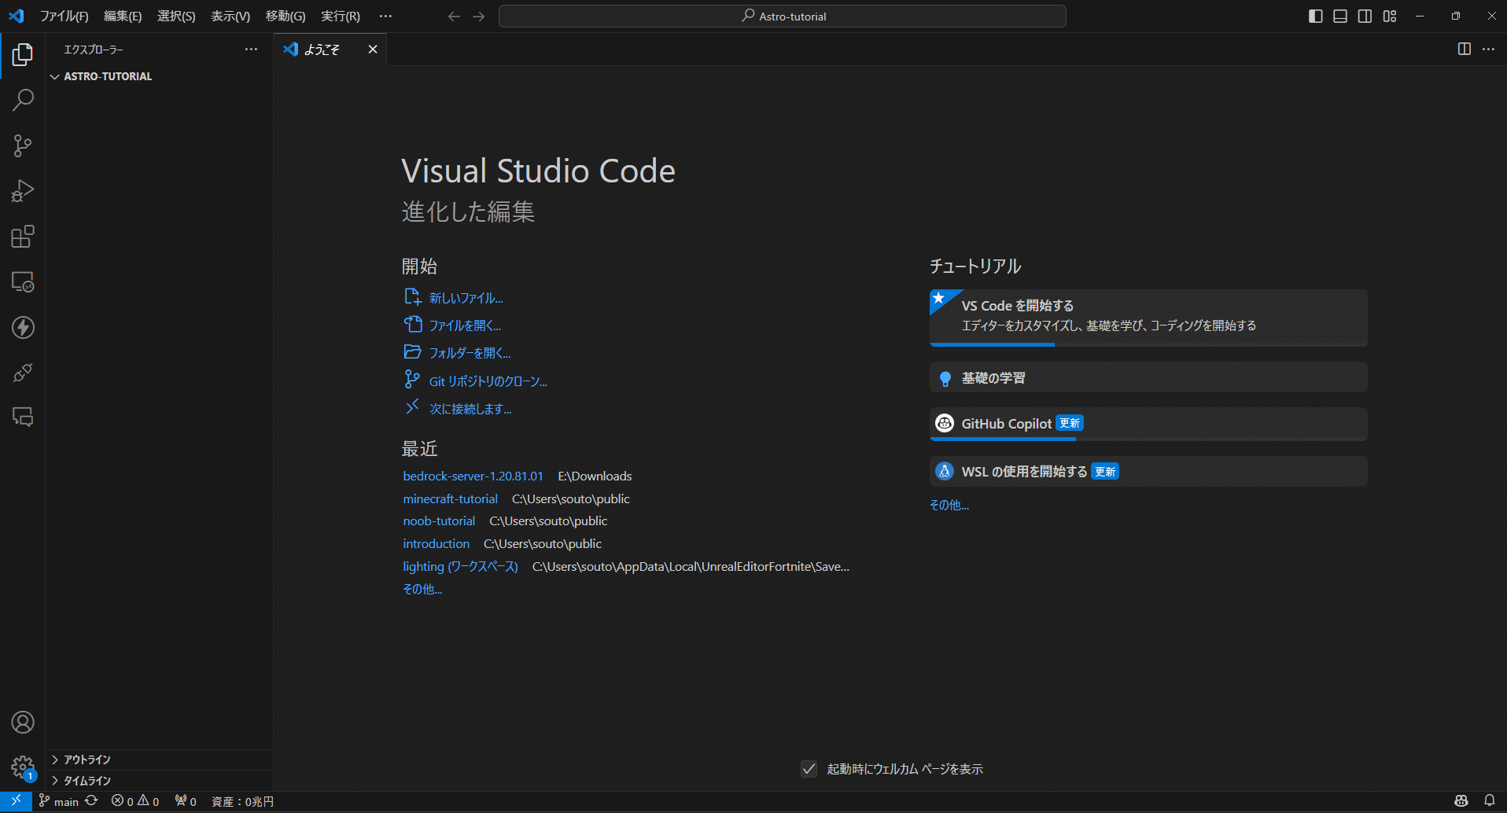The width and height of the screenshot is (1507, 813).
Task: Click その他... under the チュートリアル list
Action: (x=949, y=506)
